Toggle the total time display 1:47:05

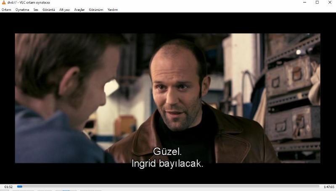pos(328,187)
